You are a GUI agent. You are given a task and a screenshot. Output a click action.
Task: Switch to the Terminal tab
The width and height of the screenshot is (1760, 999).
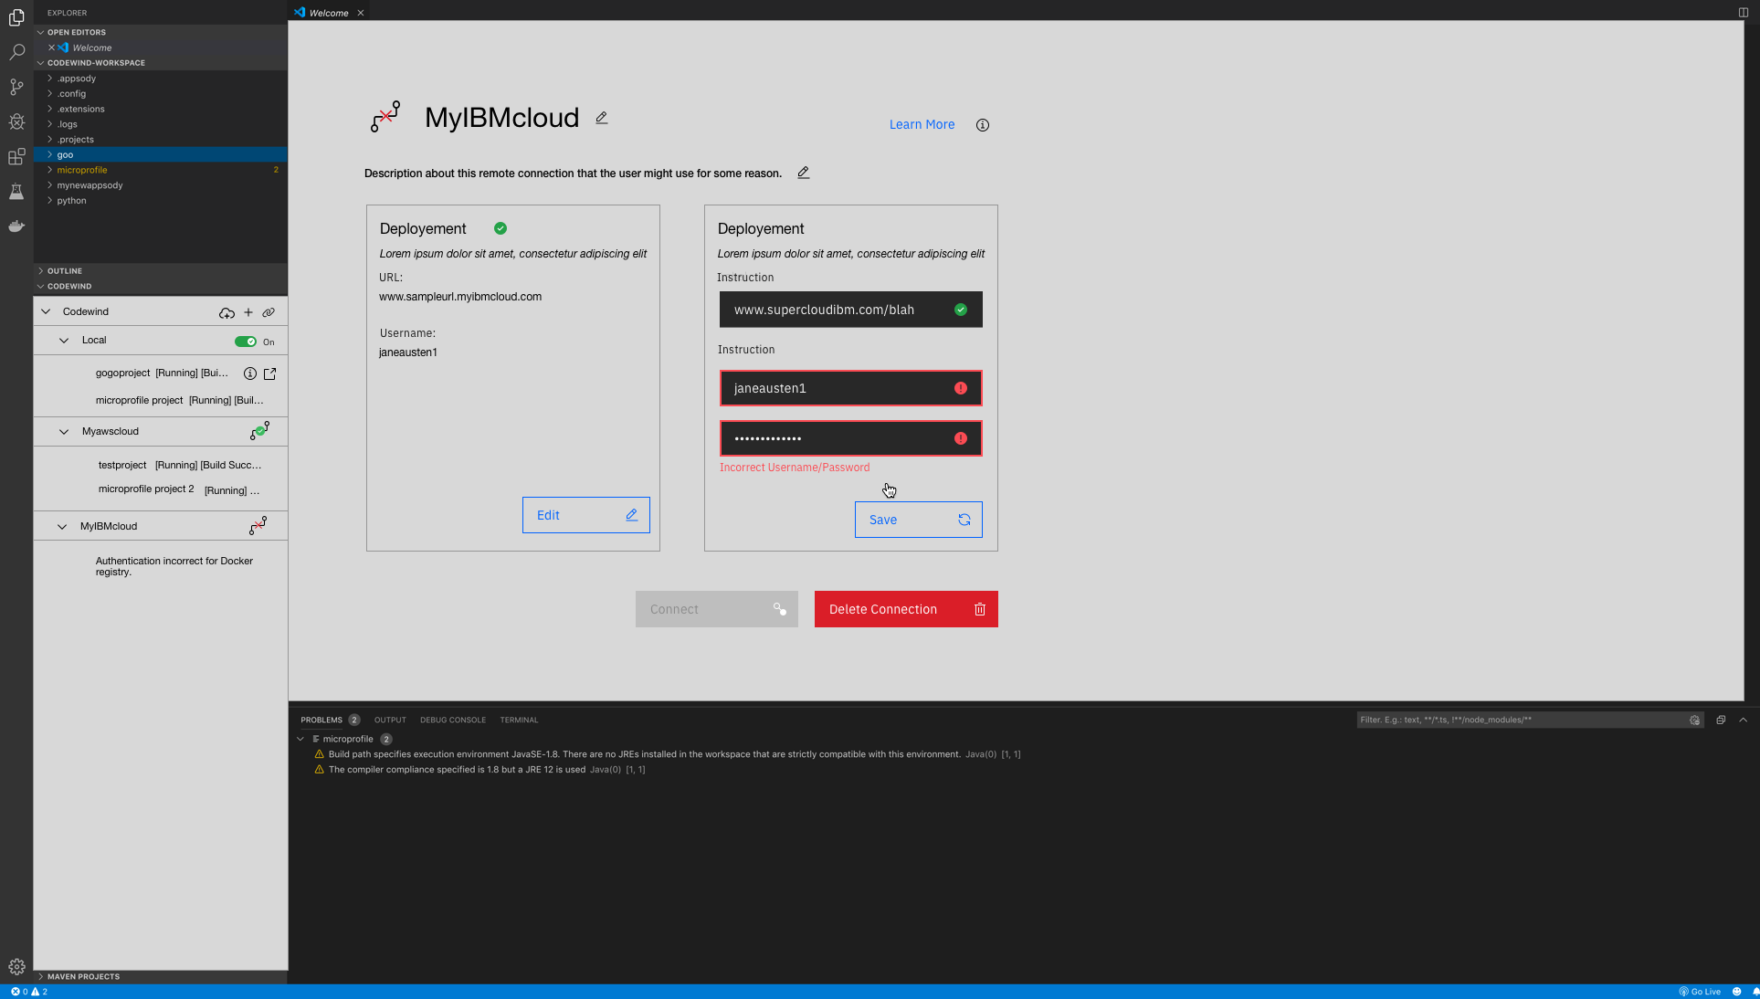(x=518, y=720)
